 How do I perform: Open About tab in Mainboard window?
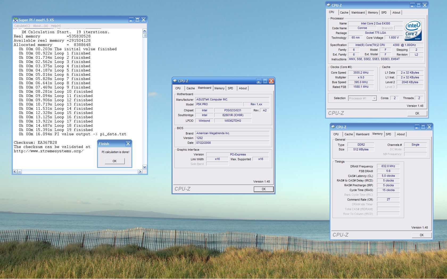[x=243, y=88]
